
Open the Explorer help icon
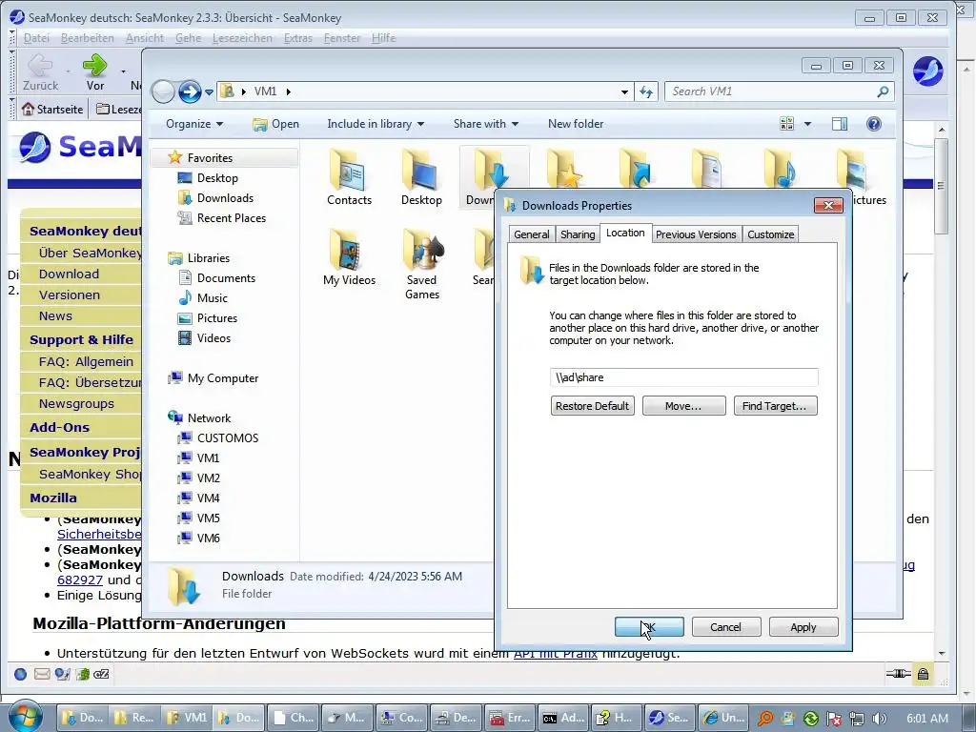point(874,124)
